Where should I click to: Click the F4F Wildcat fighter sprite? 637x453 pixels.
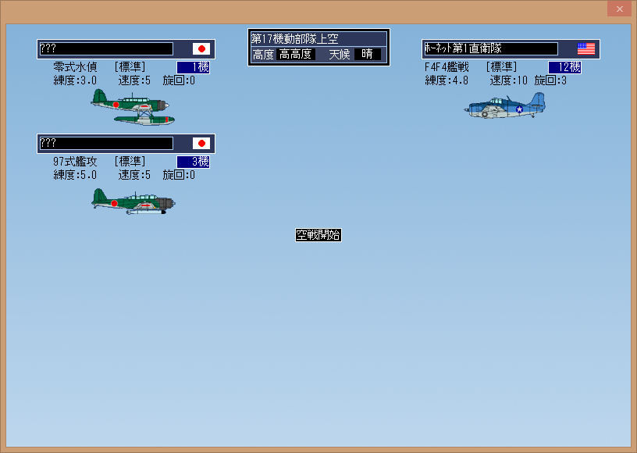504,105
